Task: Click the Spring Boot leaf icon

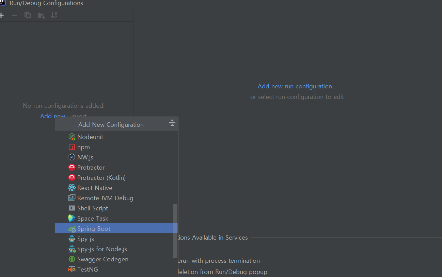Action: (x=72, y=229)
